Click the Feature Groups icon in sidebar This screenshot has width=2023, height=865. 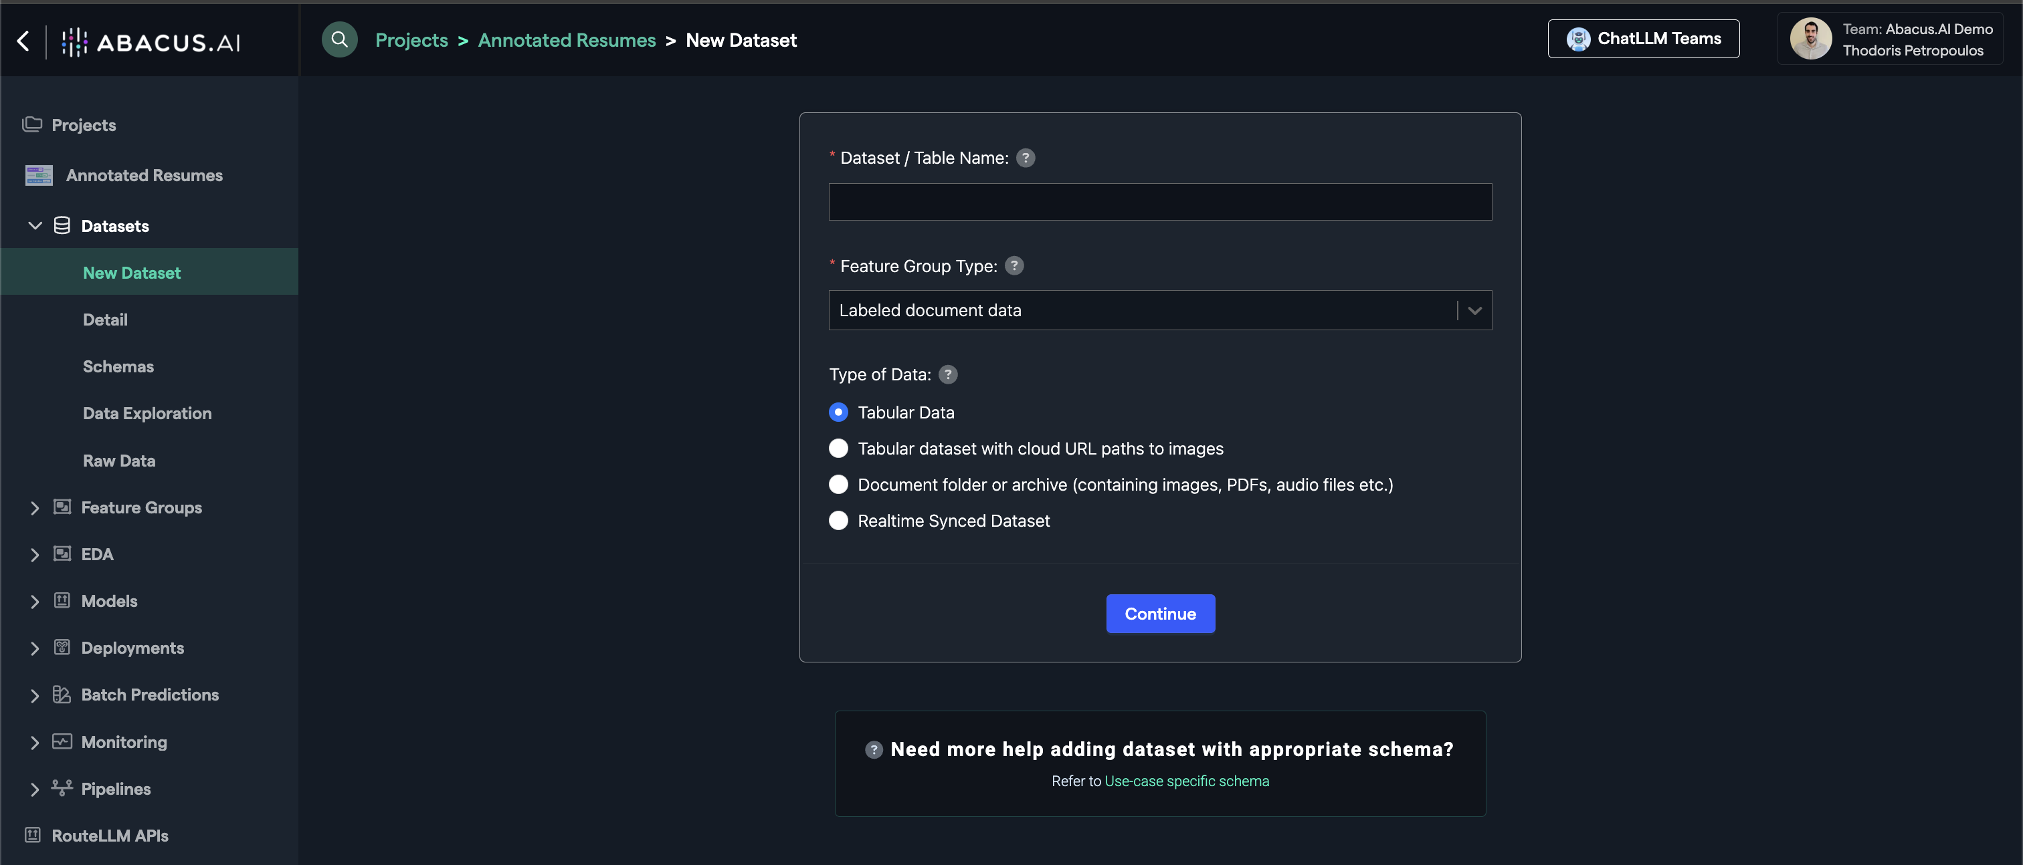tap(62, 507)
